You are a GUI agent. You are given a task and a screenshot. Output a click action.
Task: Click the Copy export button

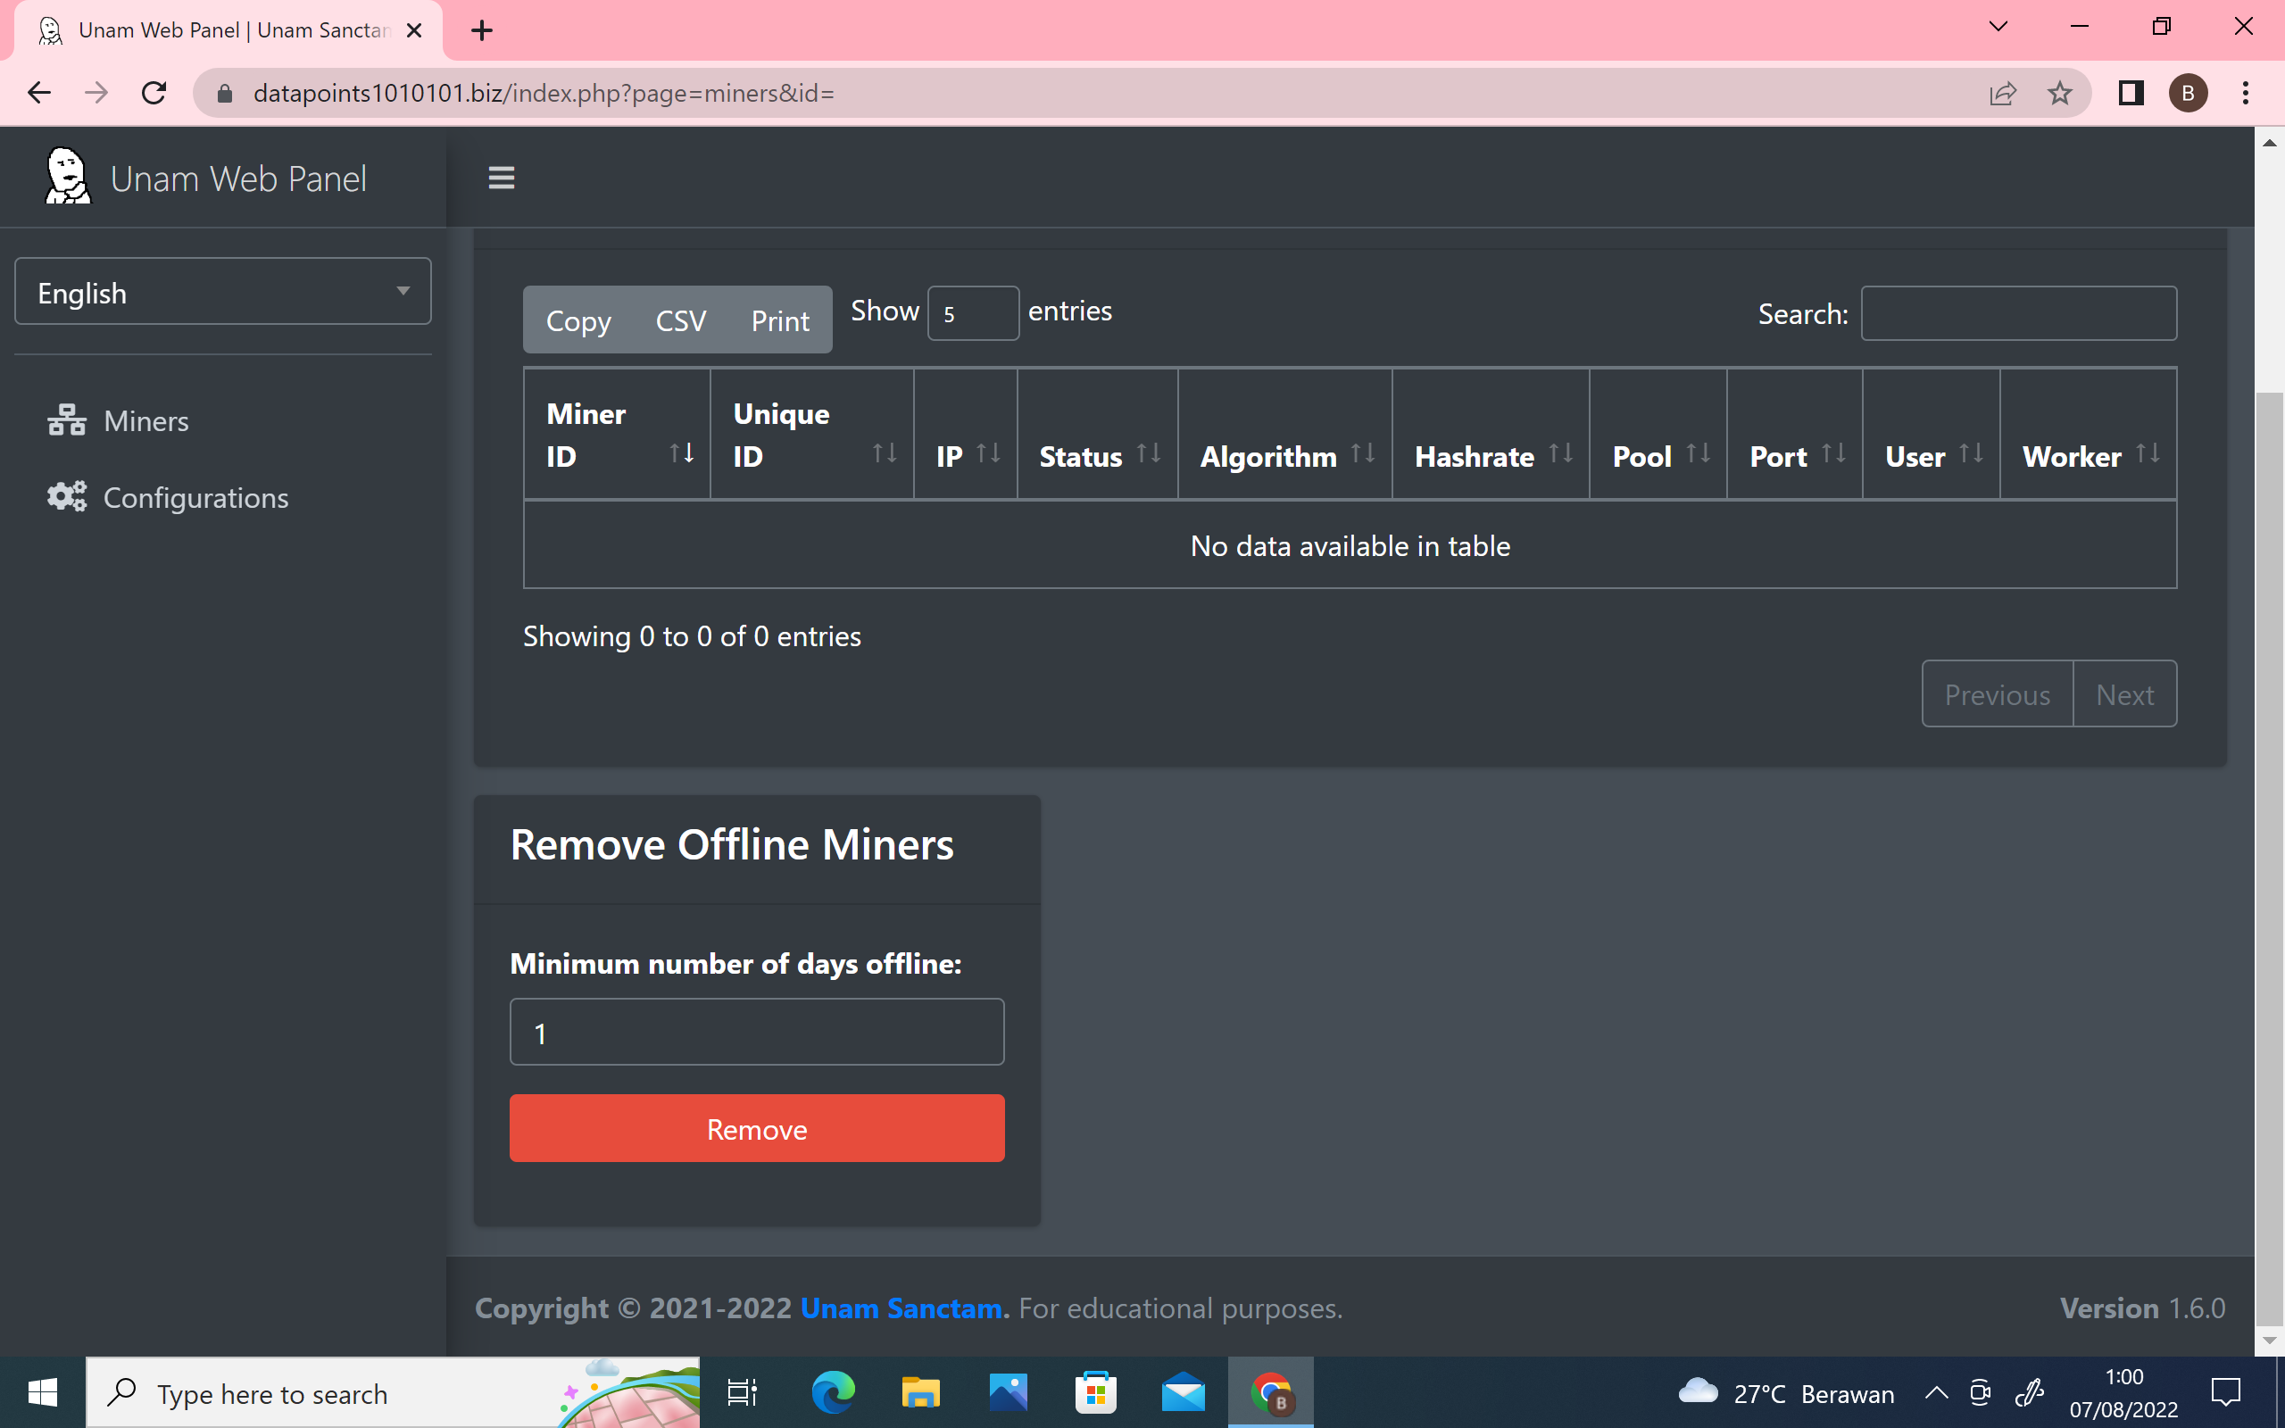click(577, 321)
